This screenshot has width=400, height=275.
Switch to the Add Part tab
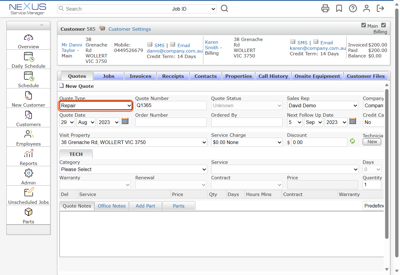pos(145,206)
